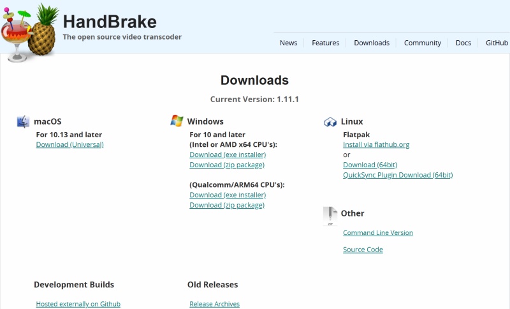Download ARM64 zip package for Qualcomm CPUs
This screenshot has width=510, height=309.
tap(227, 205)
